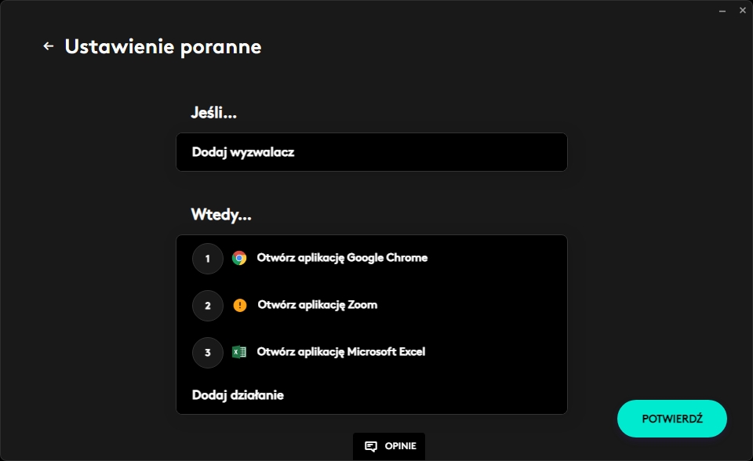Image resolution: width=753 pixels, height=461 pixels.
Task: Close the application window
Action: (742, 11)
